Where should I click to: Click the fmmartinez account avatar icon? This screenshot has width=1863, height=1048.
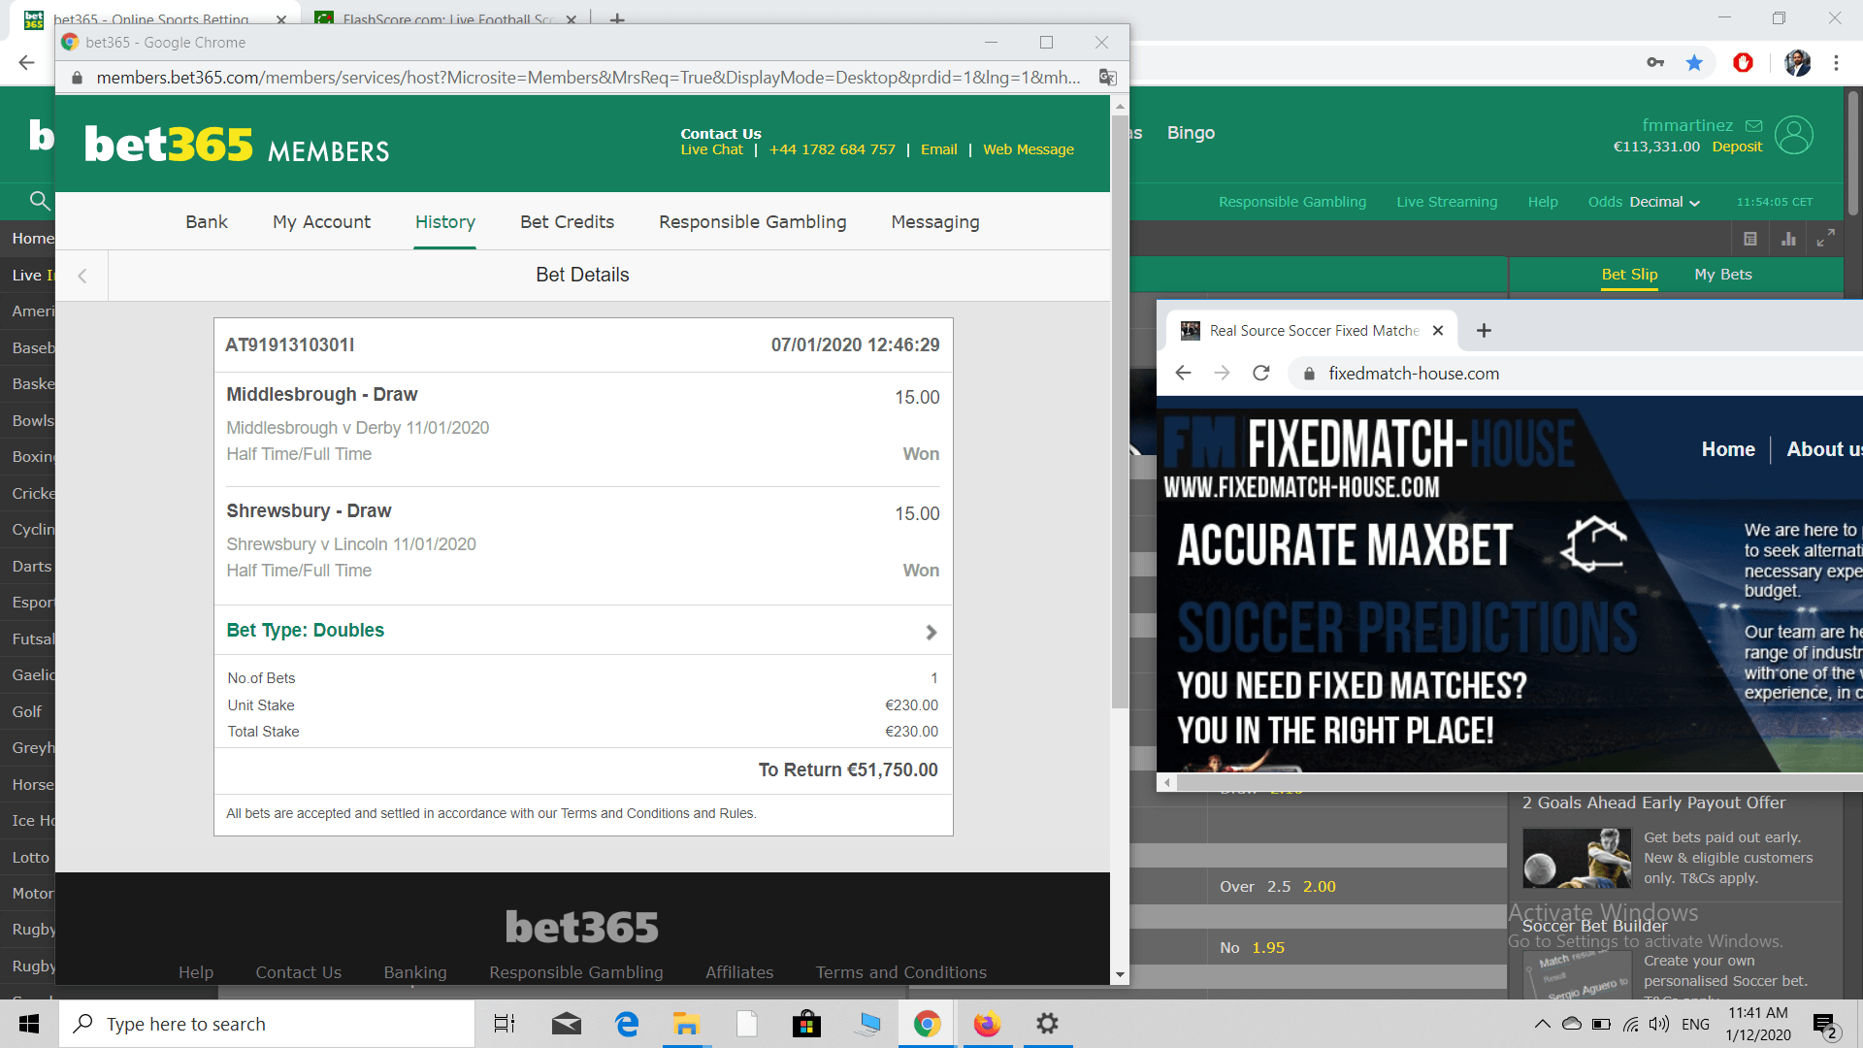coord(1794,135)
